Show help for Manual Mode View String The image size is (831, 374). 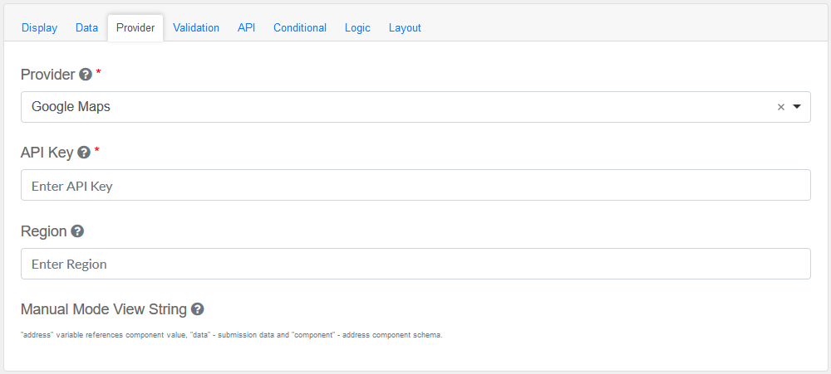pyautogui.click(x=197, y=309)
